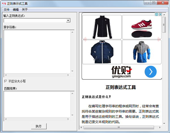The height and width of the screenshot is (133, 170).
Task: Click the help pane scroll up arrow
Action: [x=164, y=15]
